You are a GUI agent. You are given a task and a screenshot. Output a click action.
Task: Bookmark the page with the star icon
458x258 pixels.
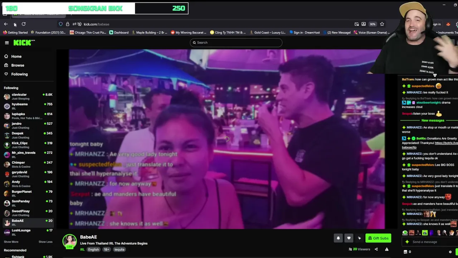coord(382,24)
